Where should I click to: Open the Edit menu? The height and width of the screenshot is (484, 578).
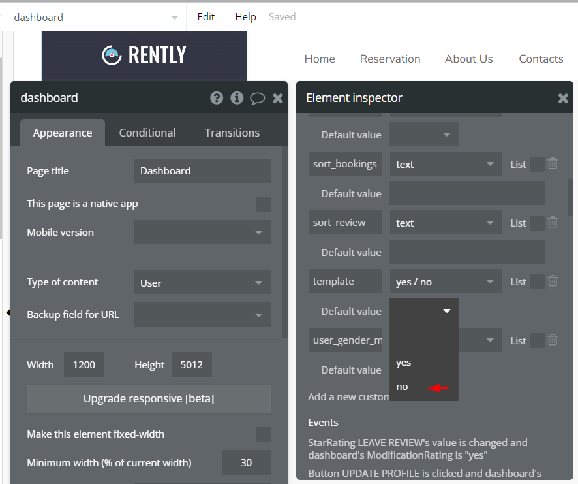coord(206,17)
